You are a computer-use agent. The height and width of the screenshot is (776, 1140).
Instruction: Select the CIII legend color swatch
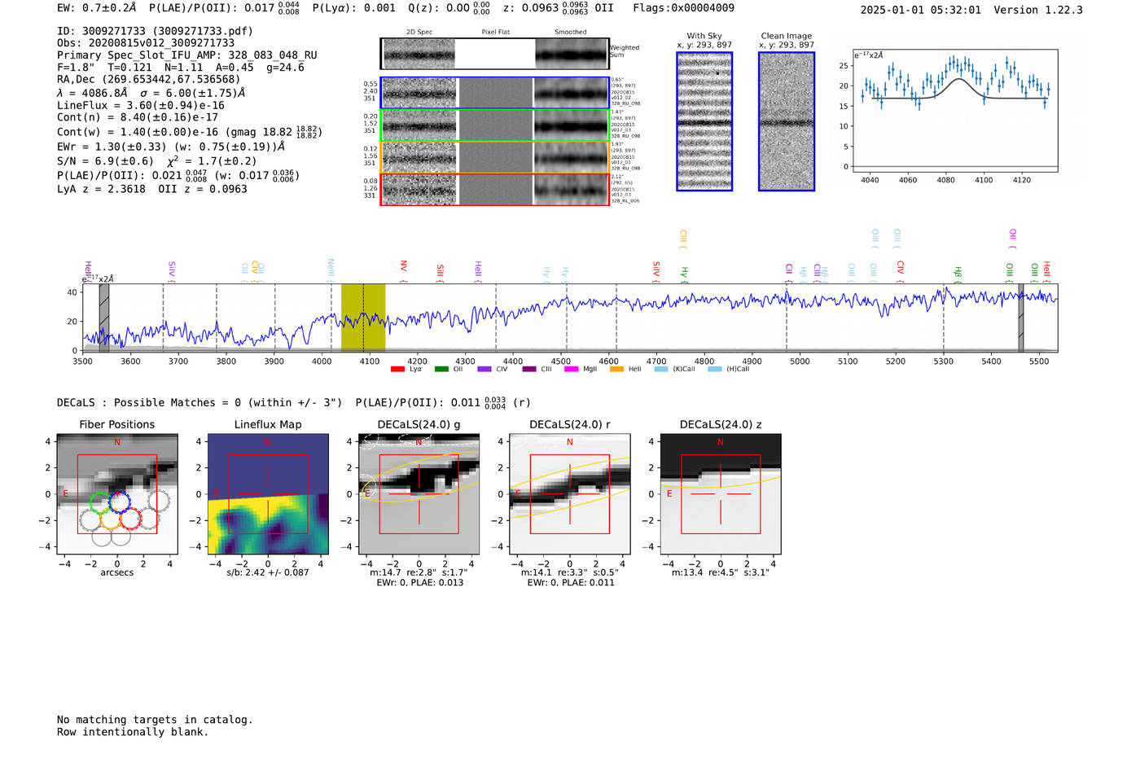529,369
